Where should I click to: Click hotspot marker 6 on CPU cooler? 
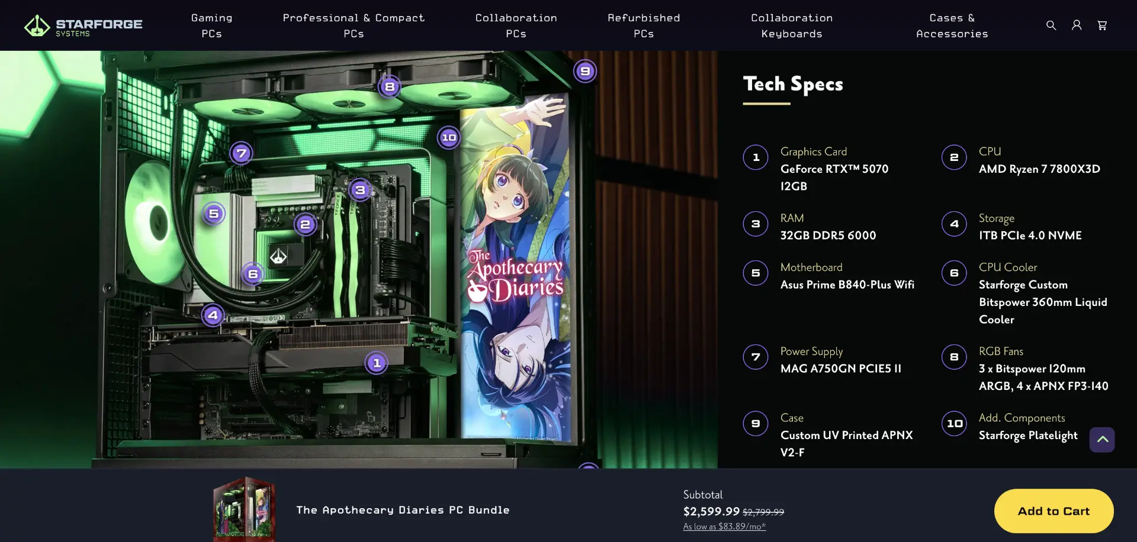[x=253, y=274]
